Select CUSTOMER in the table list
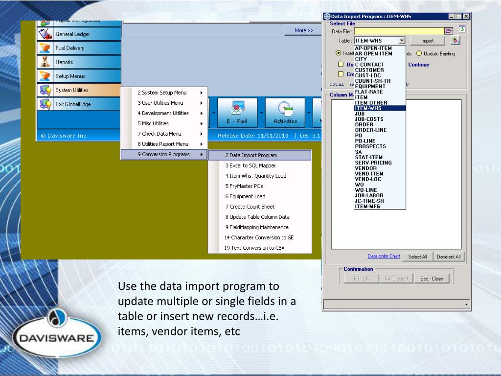The image size is (501, 376). [x=380, y=70]
